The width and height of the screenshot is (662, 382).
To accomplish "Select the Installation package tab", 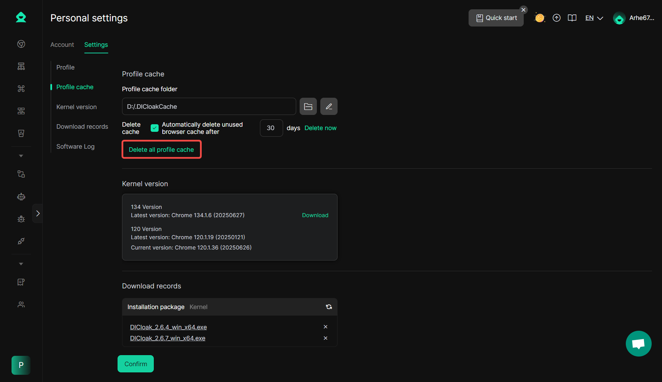I will coord(156,307).
